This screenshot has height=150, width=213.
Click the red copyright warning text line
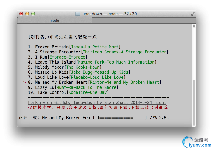(x=99, y=108)
